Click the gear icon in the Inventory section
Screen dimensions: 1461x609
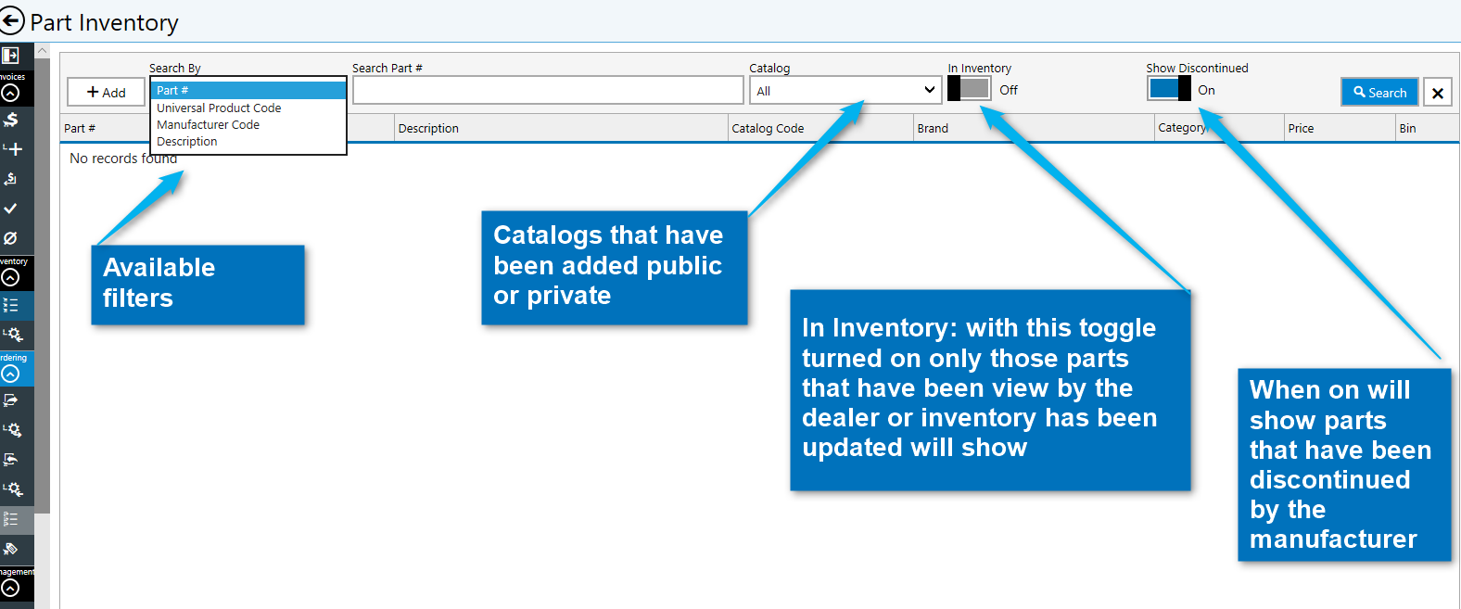(13, 334)
